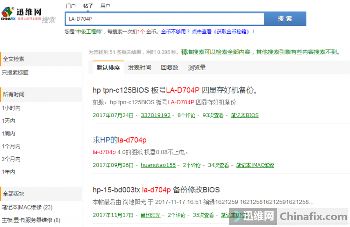Screen dimensions: 350x227
Task: Open 笔记本|MAC维修 board link under second result
Action: [x=255, y=165]
